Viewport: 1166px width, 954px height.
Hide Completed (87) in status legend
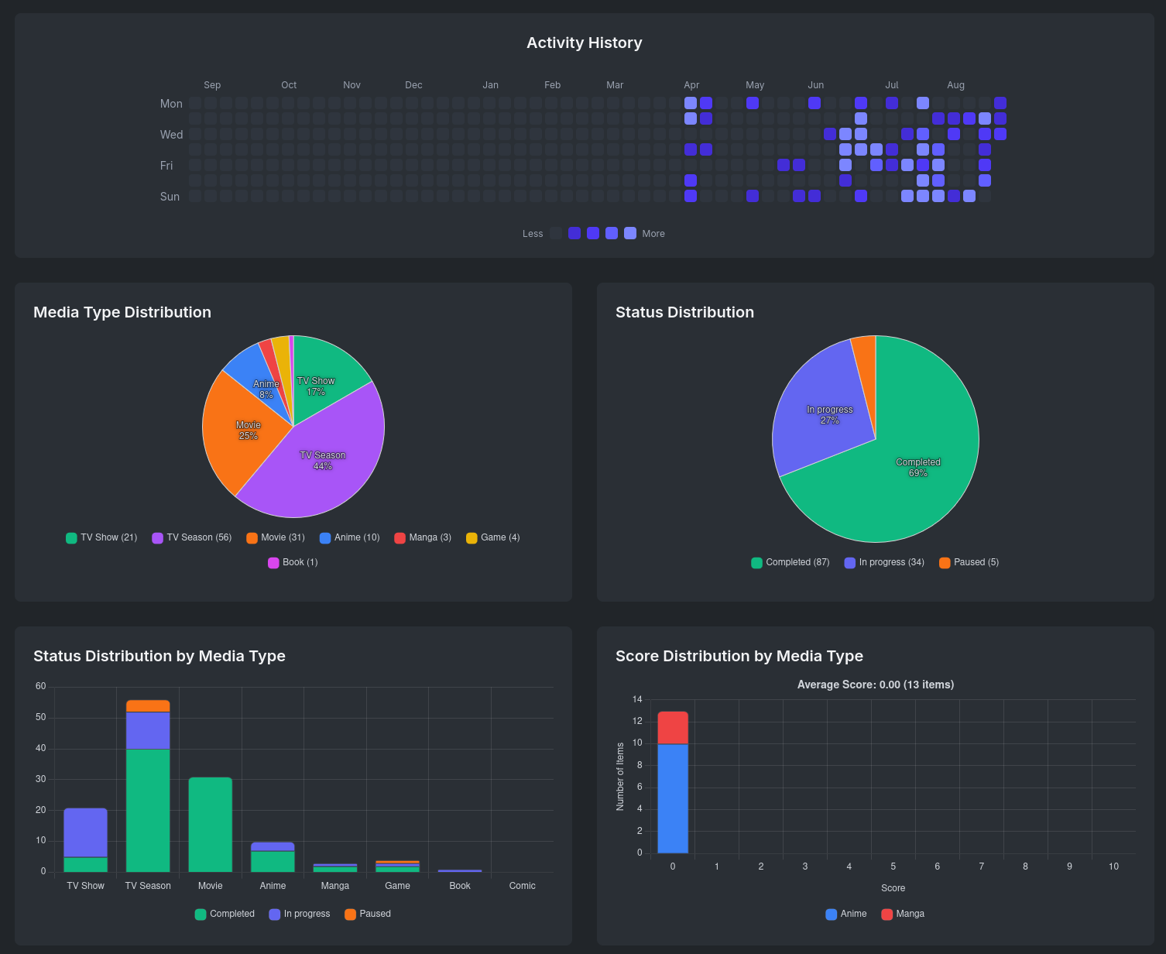tap(790, 562)
